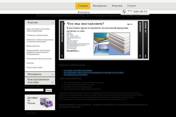Click the phone number 244-36-51
Screen dimensions: 176x117
pyautogui.click(x=140, y=11)
